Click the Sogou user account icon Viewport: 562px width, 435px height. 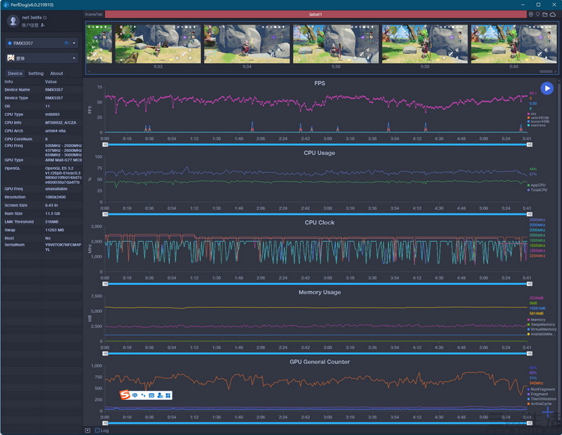pyautogui.click(x=160, y=395)
